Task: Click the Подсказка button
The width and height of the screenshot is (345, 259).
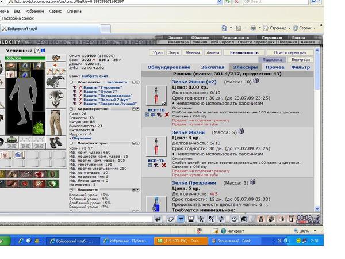Action: pyautogui.click(x=272, y=60)
